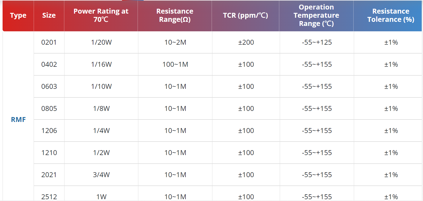Screen dimensions: 423x201
Task: Select the 10~2M resistance range cell
Action: 175,42
